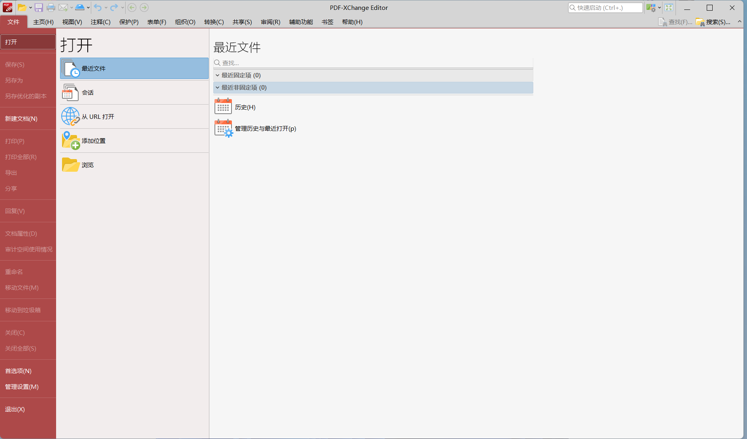Viewport: 747px width, 439px height.
Task: Collapse the 最近非固定项 (0) section
Action: click(217, 87)
